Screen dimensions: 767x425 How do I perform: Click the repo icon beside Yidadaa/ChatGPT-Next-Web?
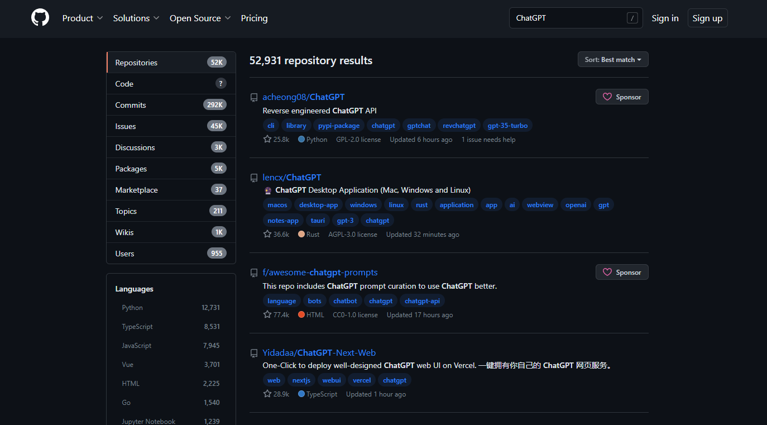(x=254, y=353)
